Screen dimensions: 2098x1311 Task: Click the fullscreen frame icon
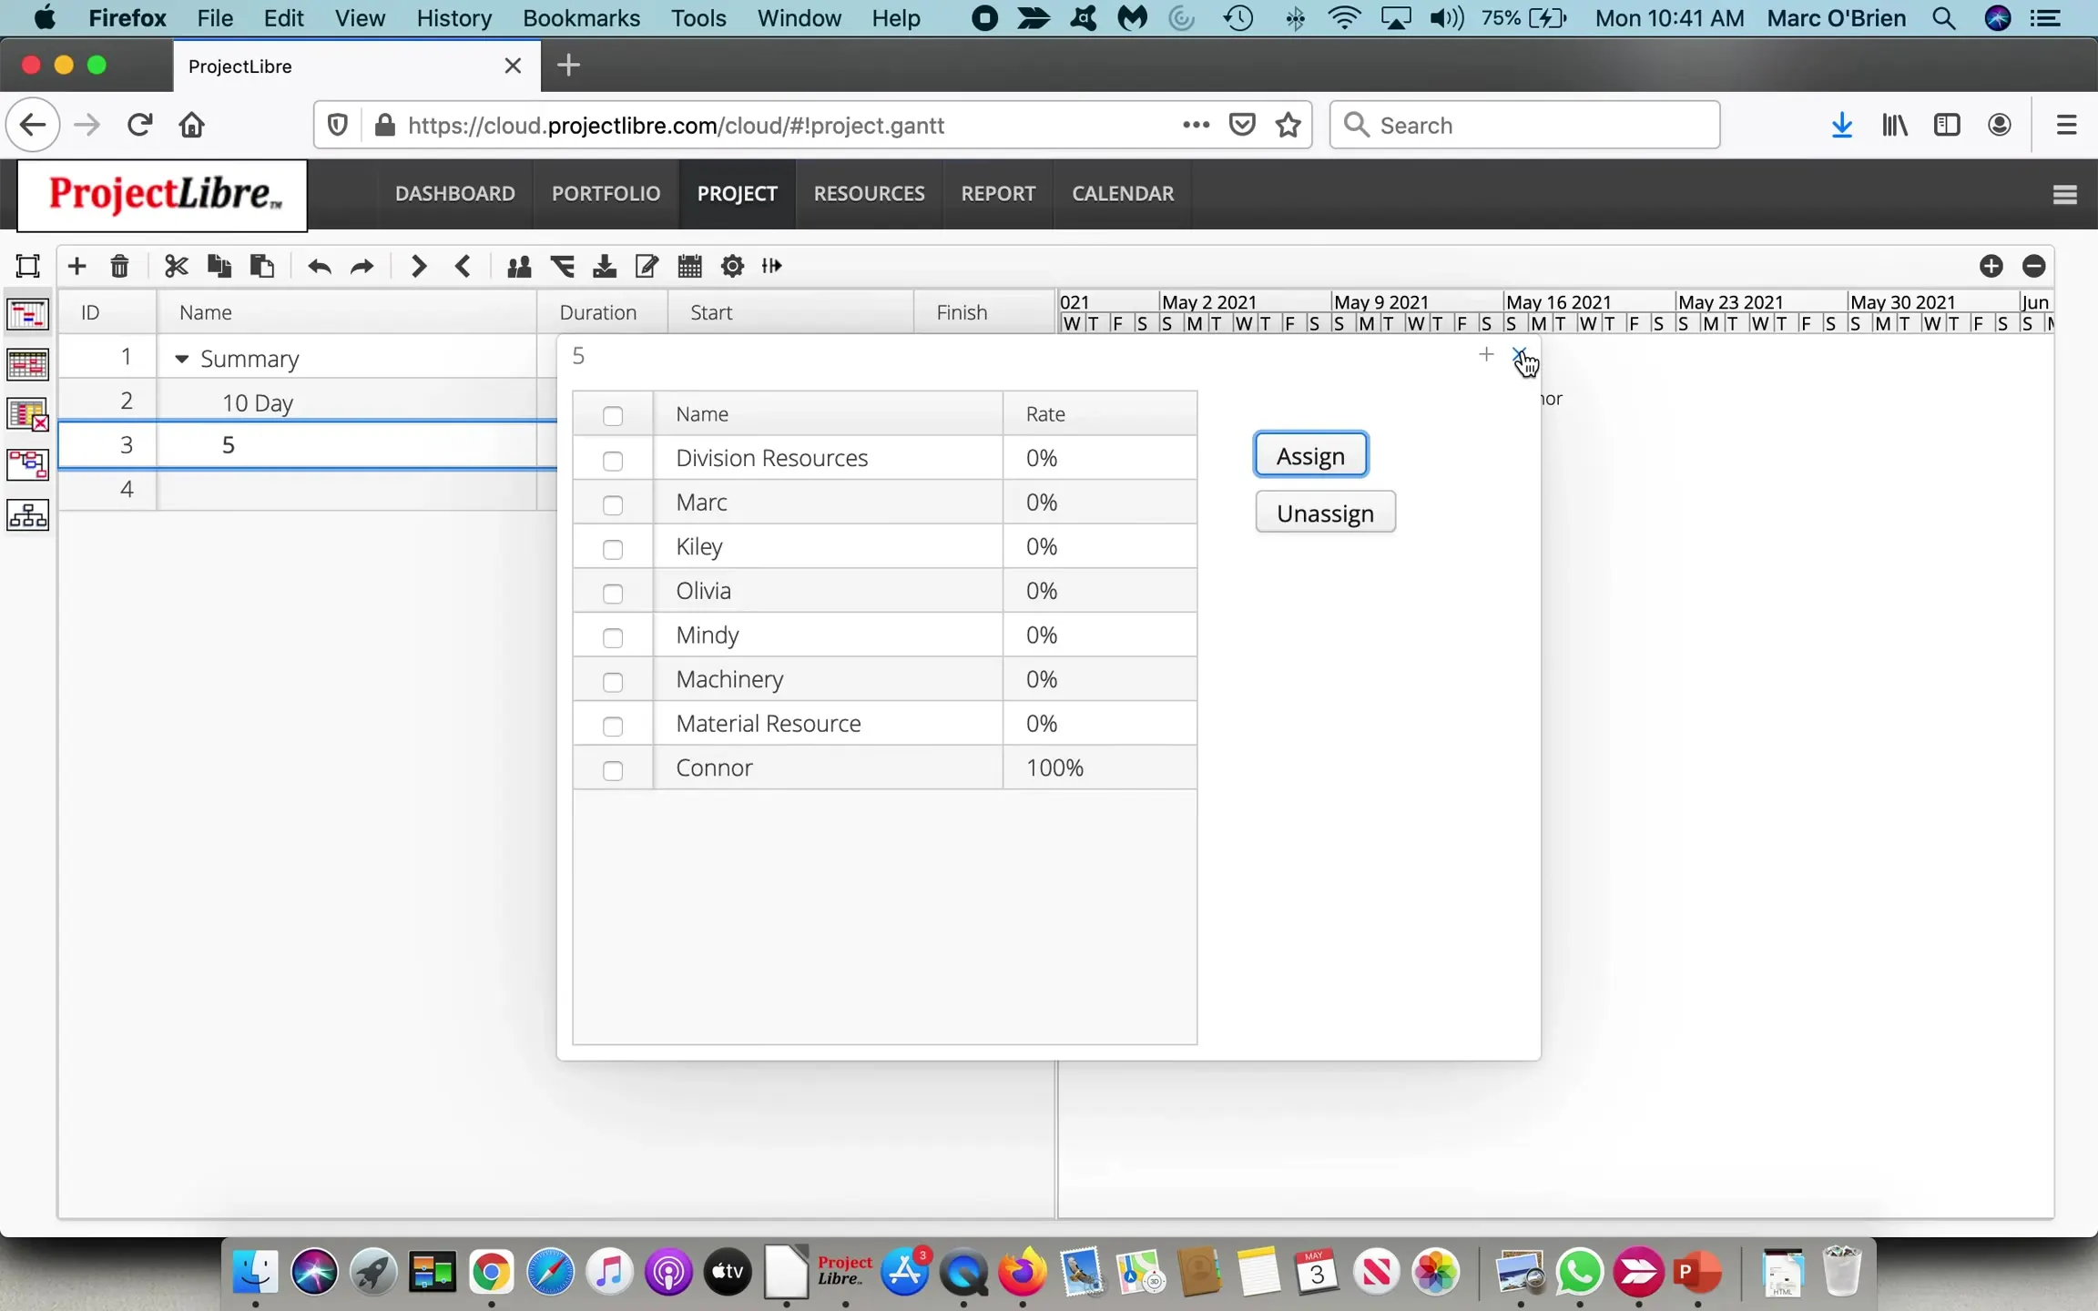coord(27,266)
